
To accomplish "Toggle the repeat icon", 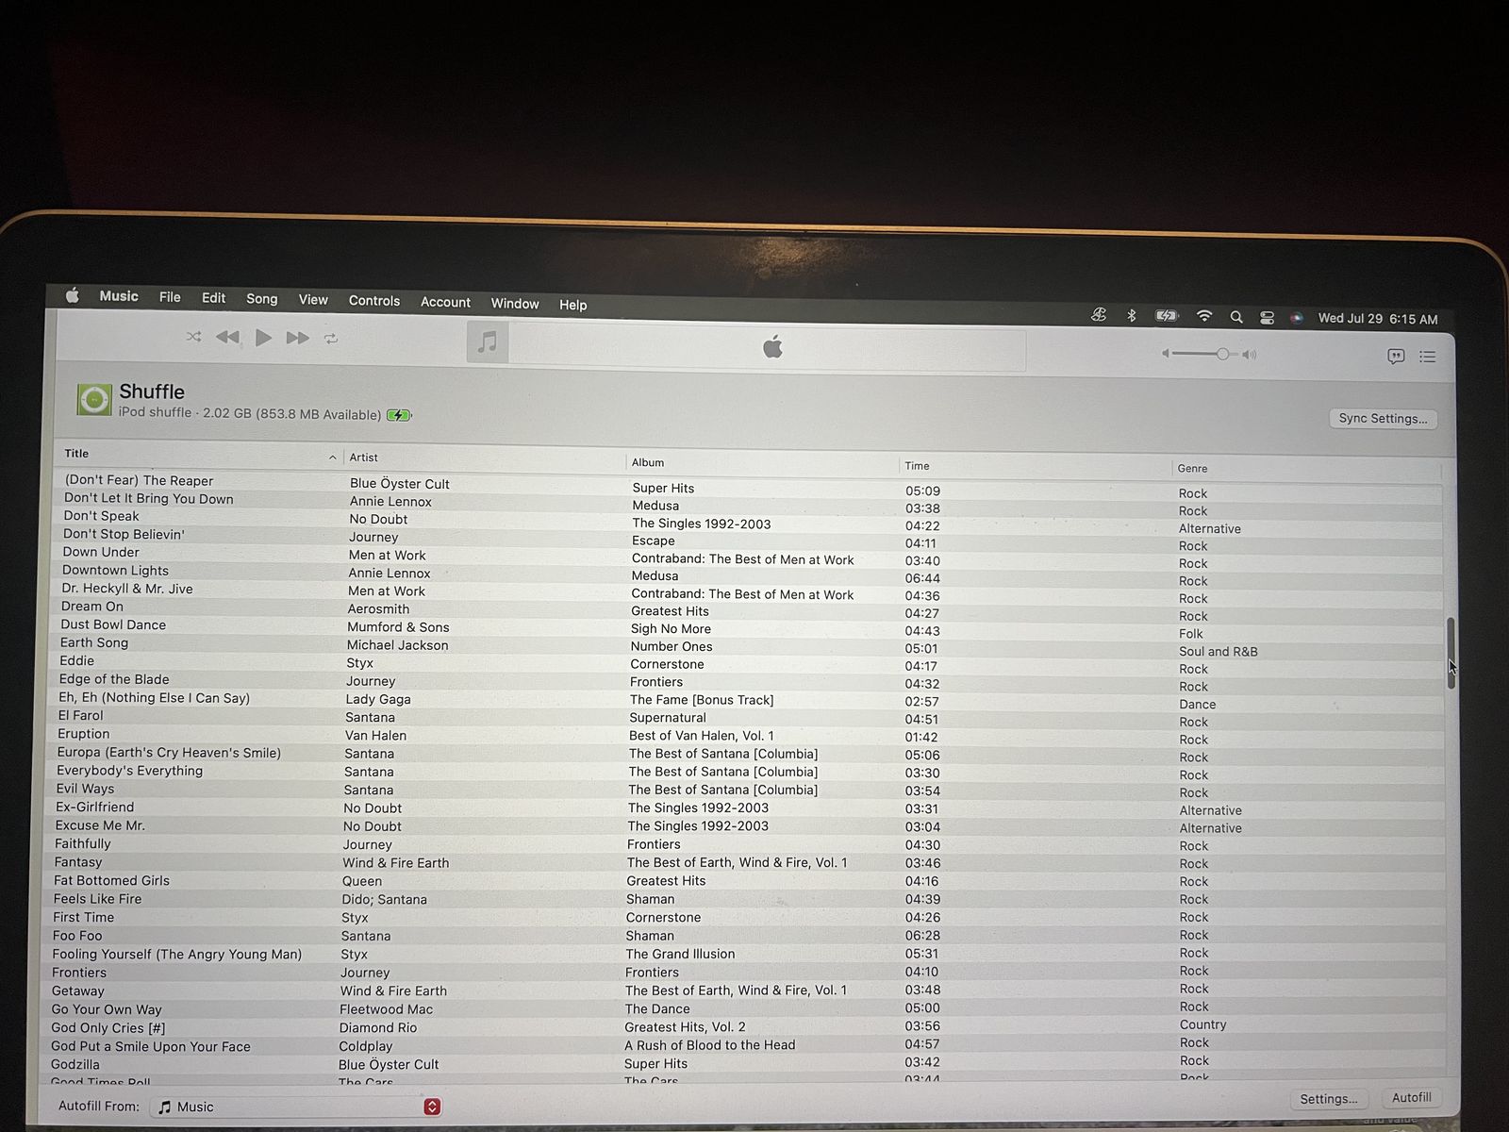I will [331, 339].
